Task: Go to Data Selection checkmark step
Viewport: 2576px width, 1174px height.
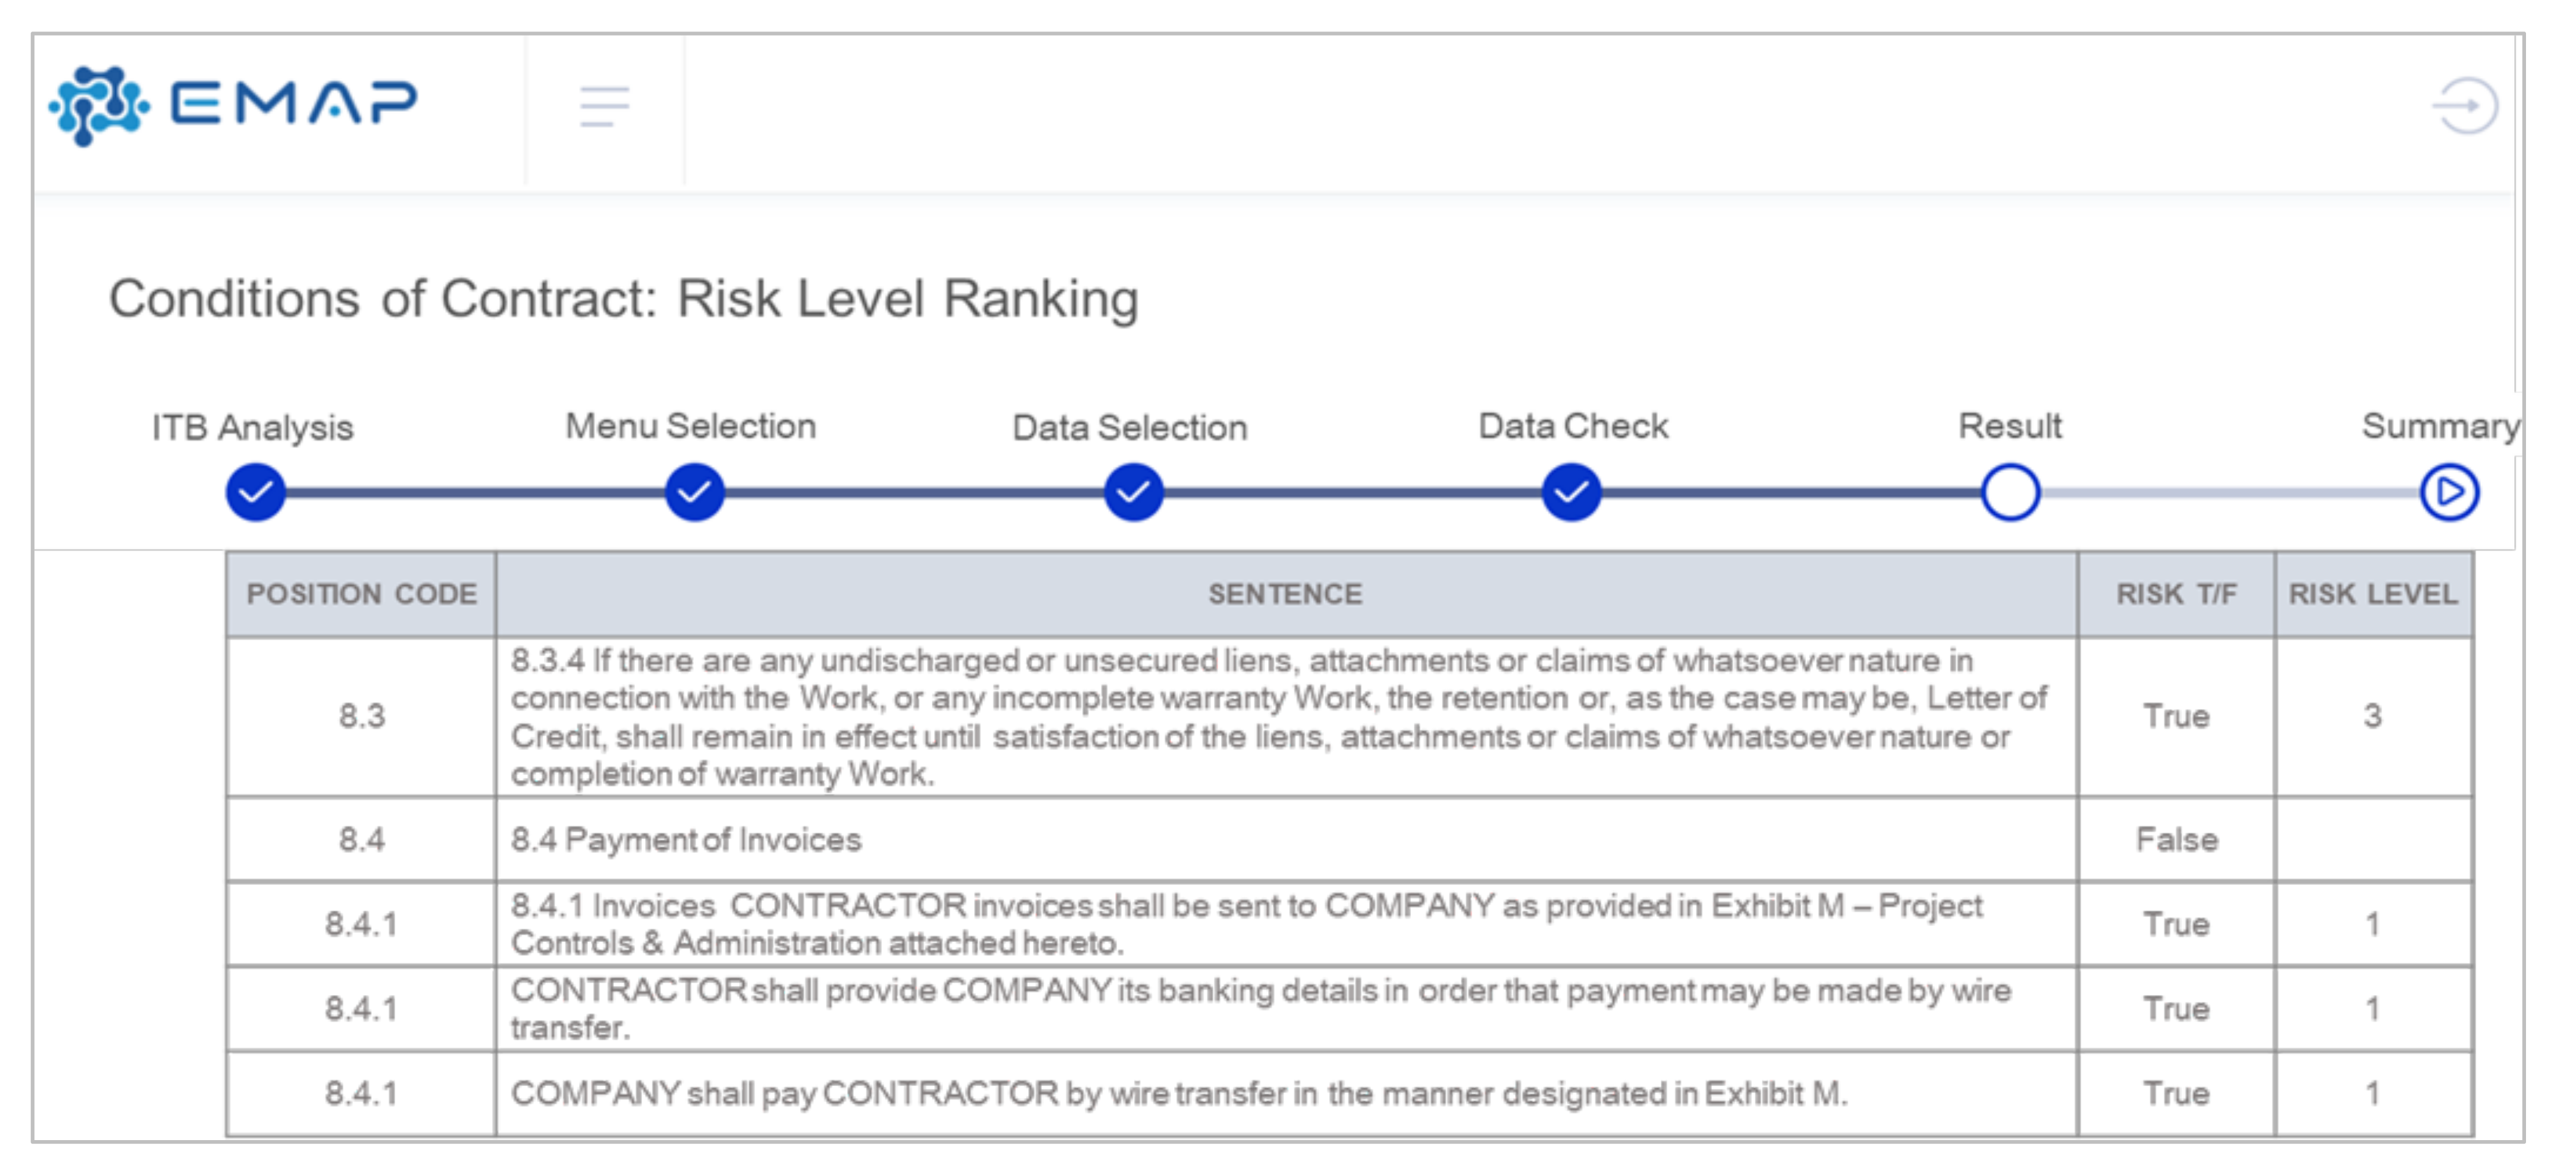Action: coord(1133,492)
